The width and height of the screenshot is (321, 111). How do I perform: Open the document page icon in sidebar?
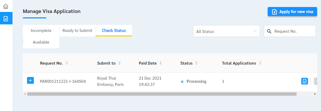point(6,18)
